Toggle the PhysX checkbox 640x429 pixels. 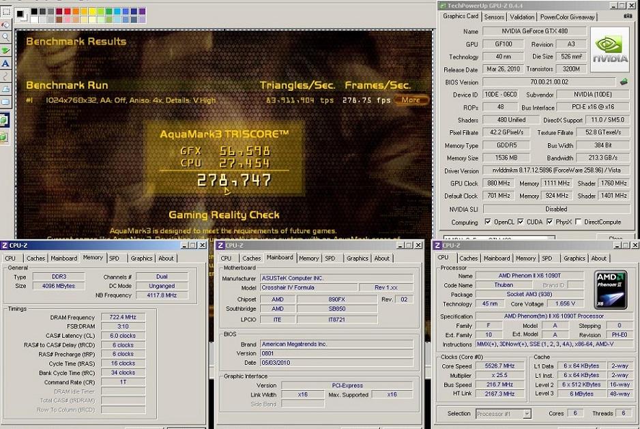(x=549, y=222)
